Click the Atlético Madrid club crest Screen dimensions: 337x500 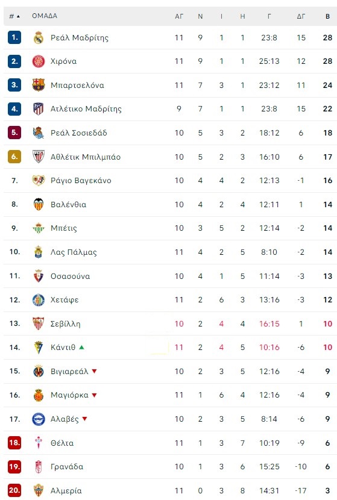tap(39, 109)
